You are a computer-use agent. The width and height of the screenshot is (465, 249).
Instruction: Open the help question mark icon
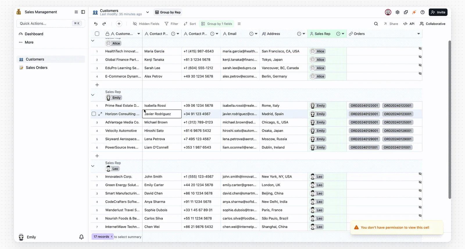(x=423, y=12)
